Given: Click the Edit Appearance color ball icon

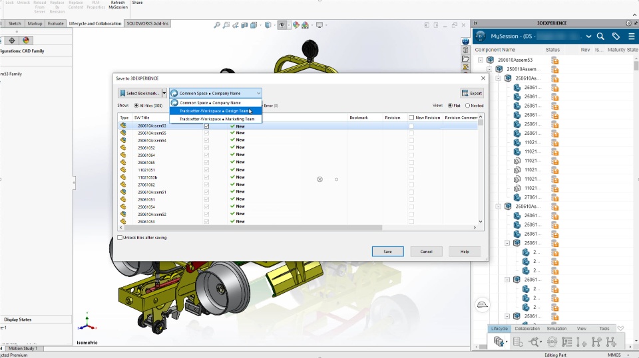Looking at the screenshot, I should [296, 25].
